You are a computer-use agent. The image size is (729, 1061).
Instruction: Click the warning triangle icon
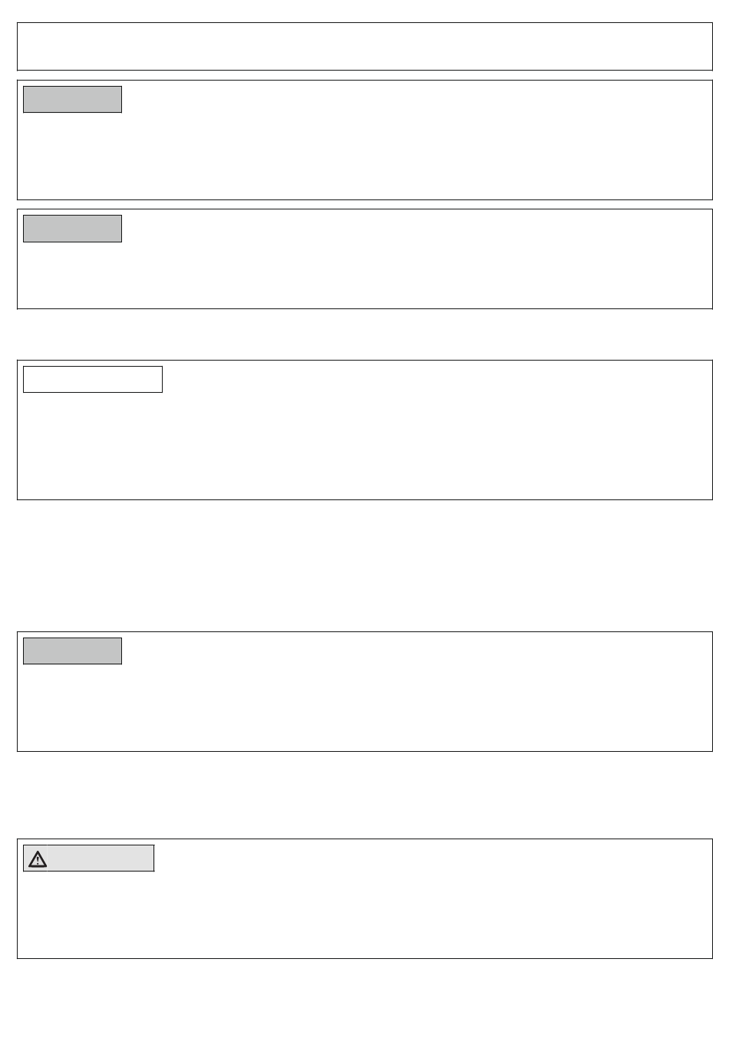(x=38, y=858)
